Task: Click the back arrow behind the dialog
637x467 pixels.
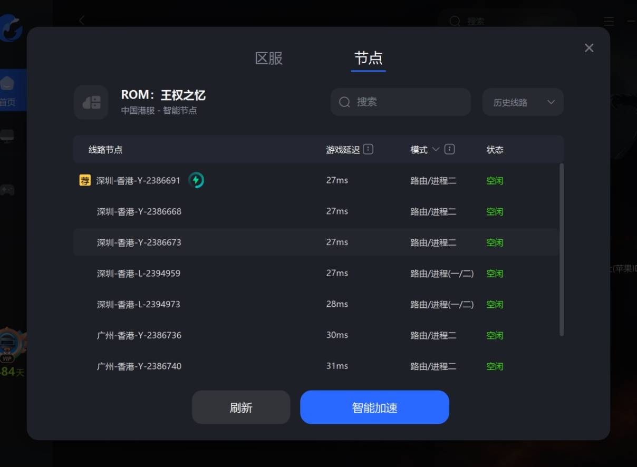Action: point(82,21)
